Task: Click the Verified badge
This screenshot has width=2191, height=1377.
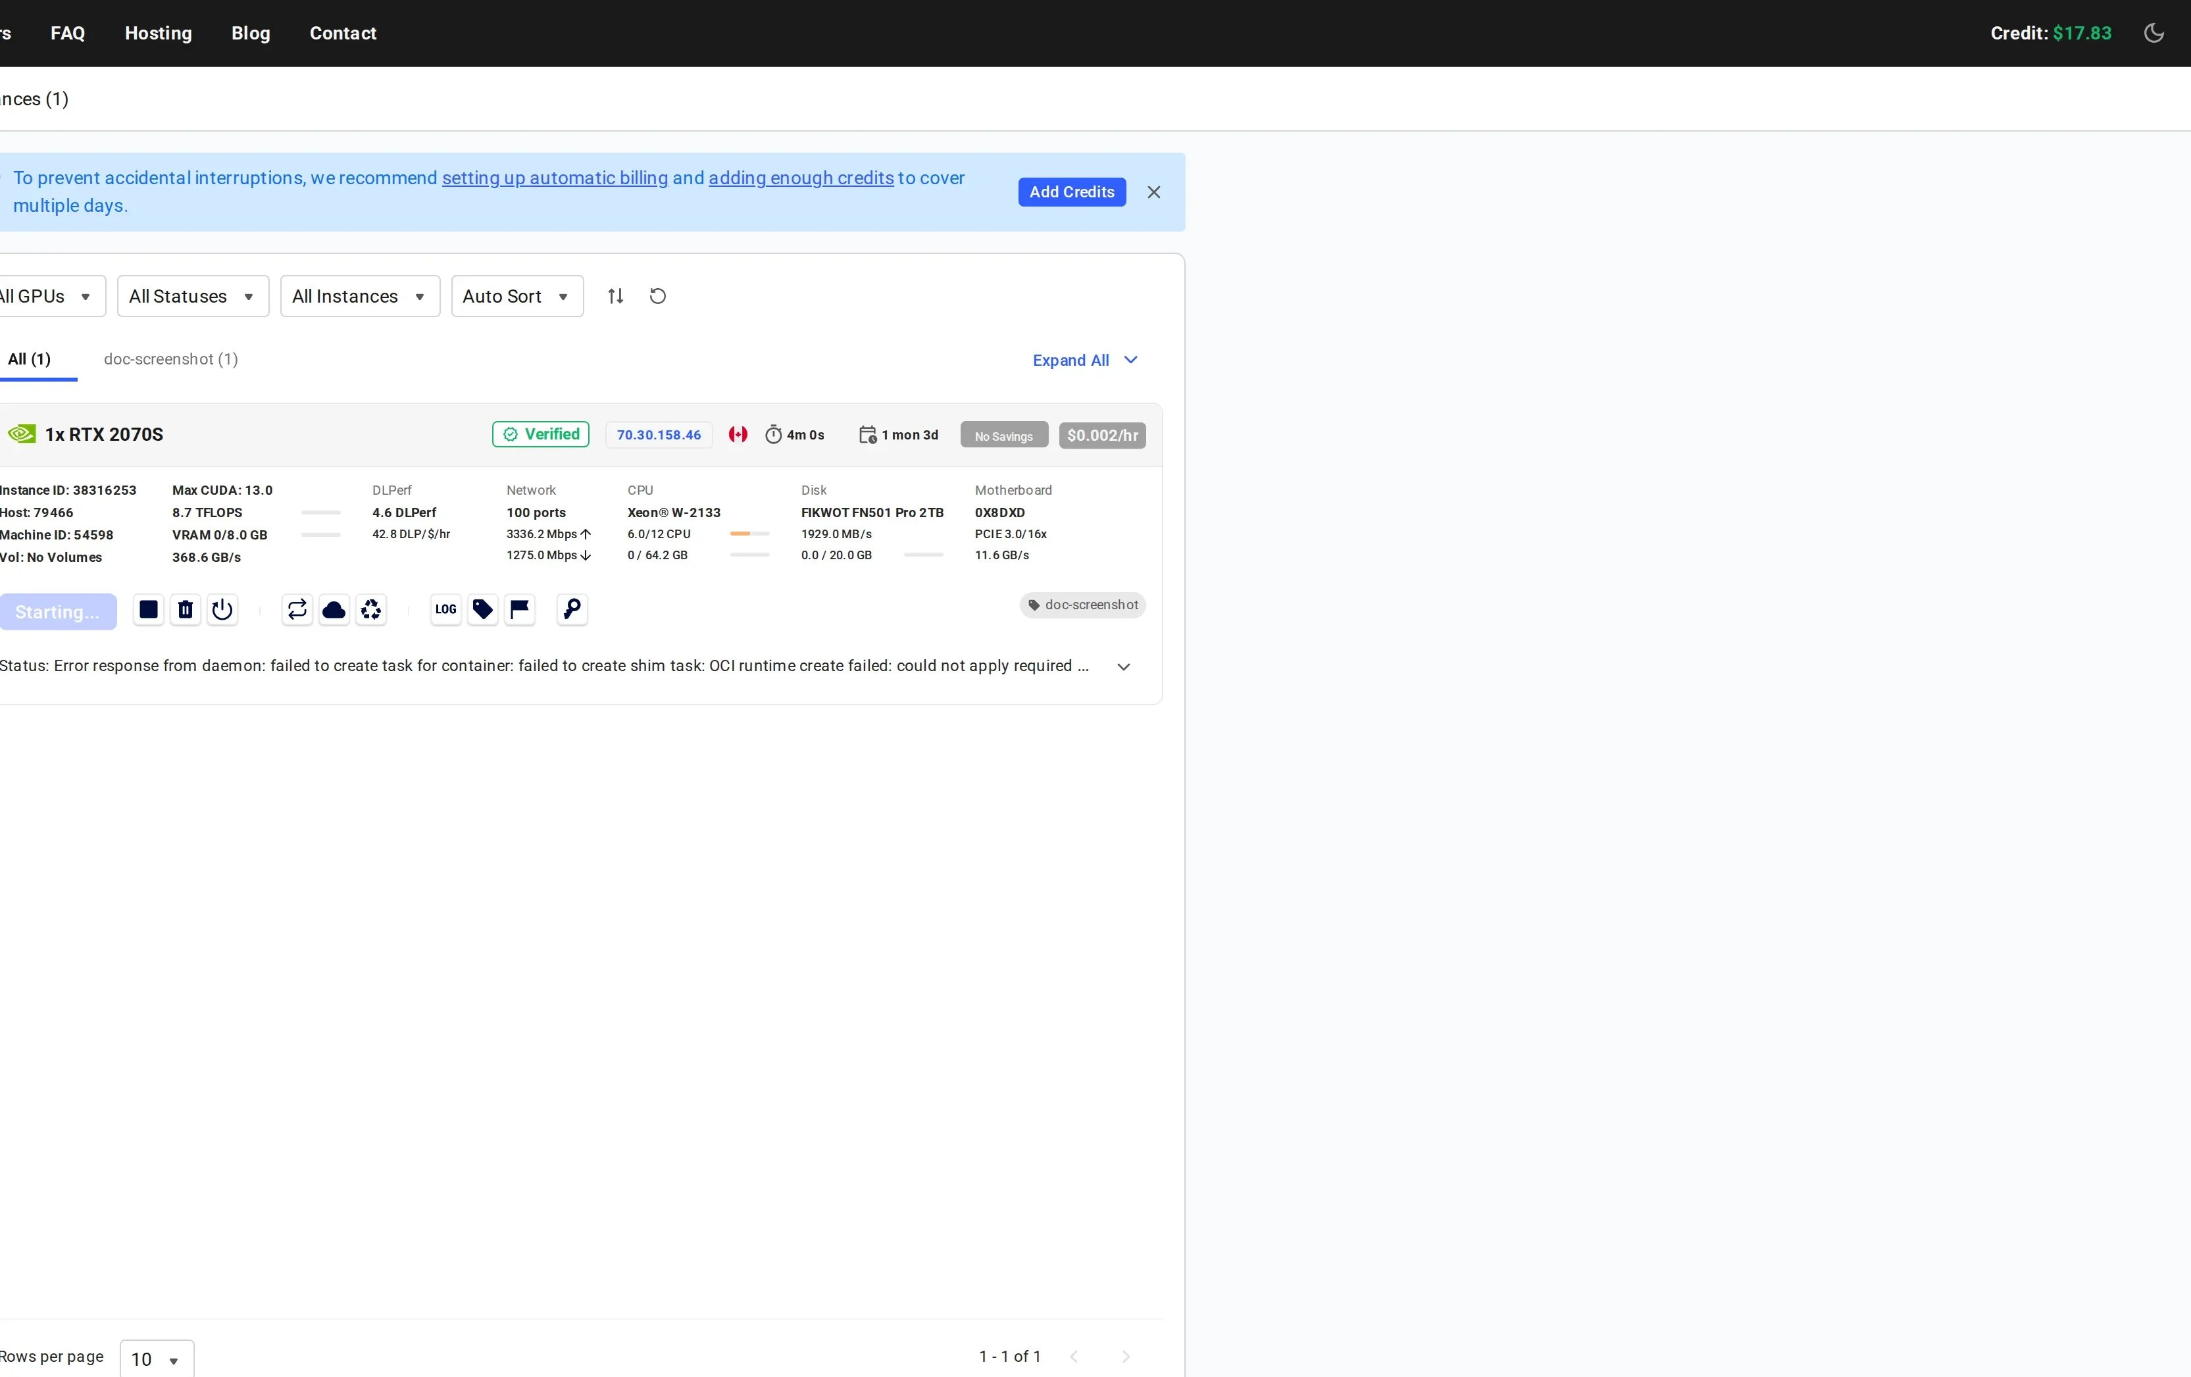Action: (x=540, y=434)
